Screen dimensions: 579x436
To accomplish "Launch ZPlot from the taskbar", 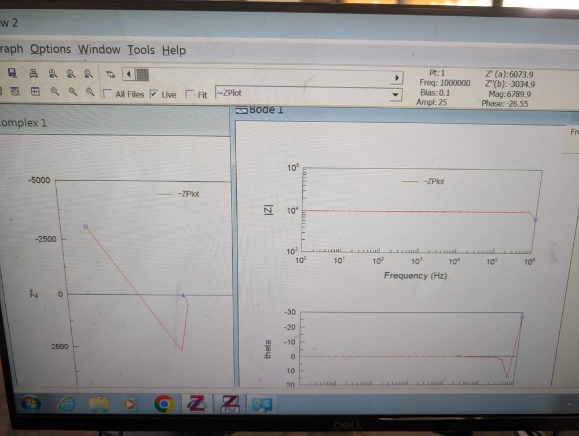I will [x=230, y=404].
